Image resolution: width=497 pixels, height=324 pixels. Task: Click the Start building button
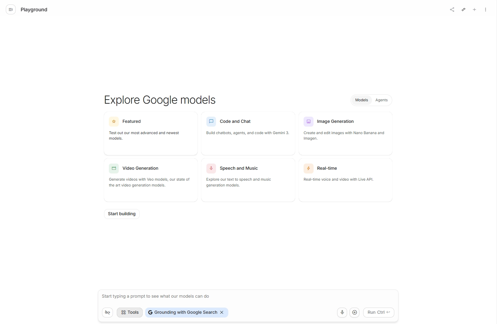tap(122, 214)
